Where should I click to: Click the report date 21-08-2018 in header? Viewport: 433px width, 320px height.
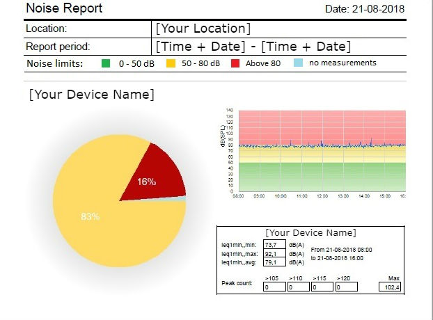[365, 9]
